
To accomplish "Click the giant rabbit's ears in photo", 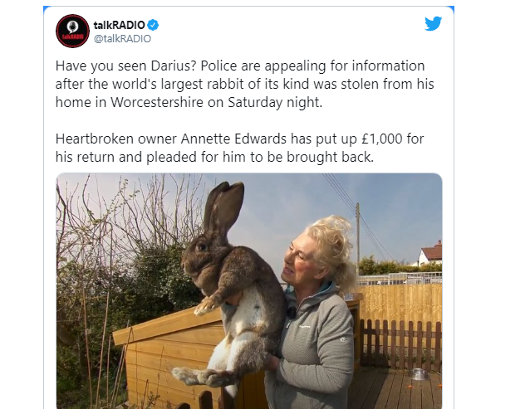I will point(223,205).
